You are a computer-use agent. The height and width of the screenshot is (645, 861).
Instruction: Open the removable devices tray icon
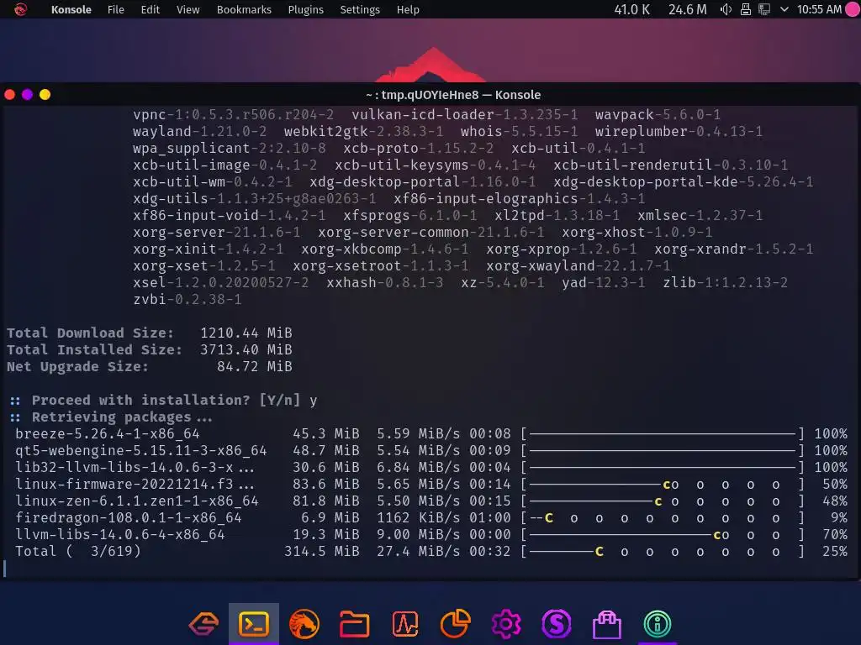[746, 9]
